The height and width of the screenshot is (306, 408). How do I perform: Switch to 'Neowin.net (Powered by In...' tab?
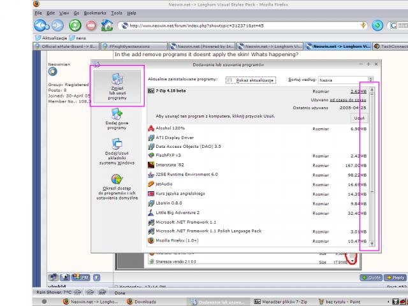pos(202,47)
